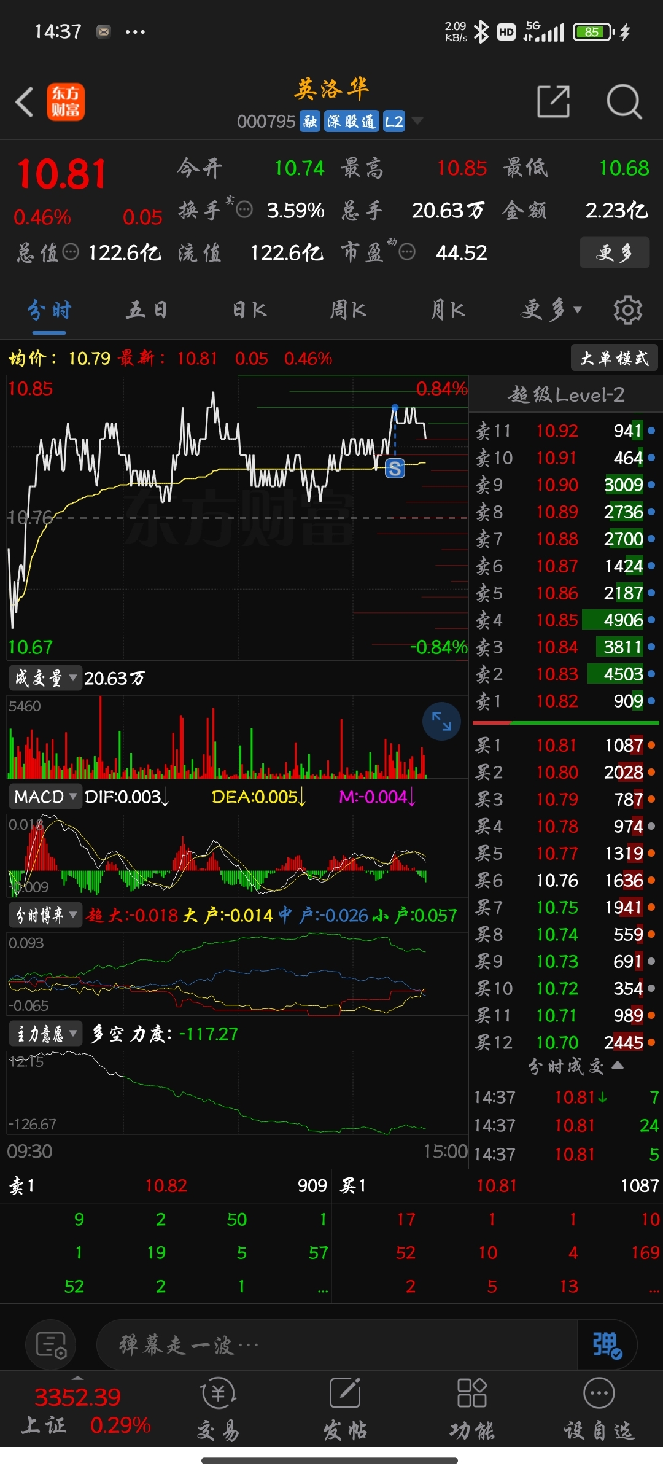The width and height of the screenshot is (663, 1474).
Task: Select the 买2 10.80 order row
Action: click(565, 772)
